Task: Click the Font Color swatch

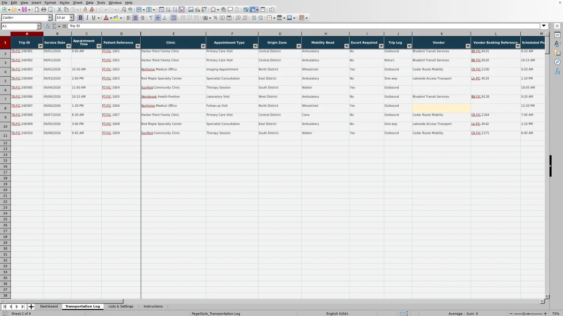Action: (106, 18)
